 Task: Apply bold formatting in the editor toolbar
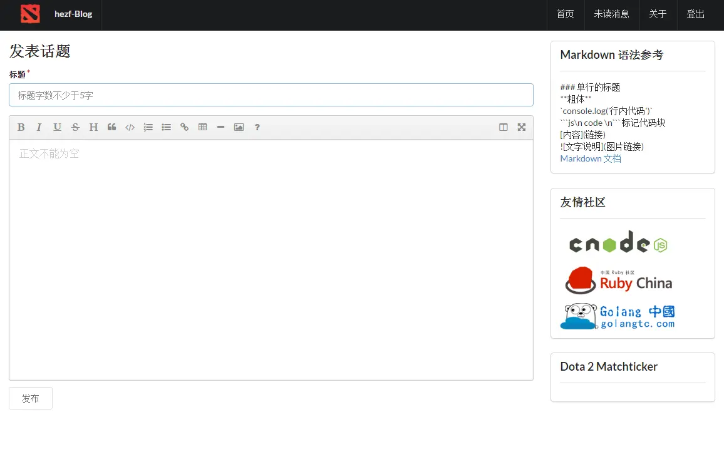[x=21, y=127]
